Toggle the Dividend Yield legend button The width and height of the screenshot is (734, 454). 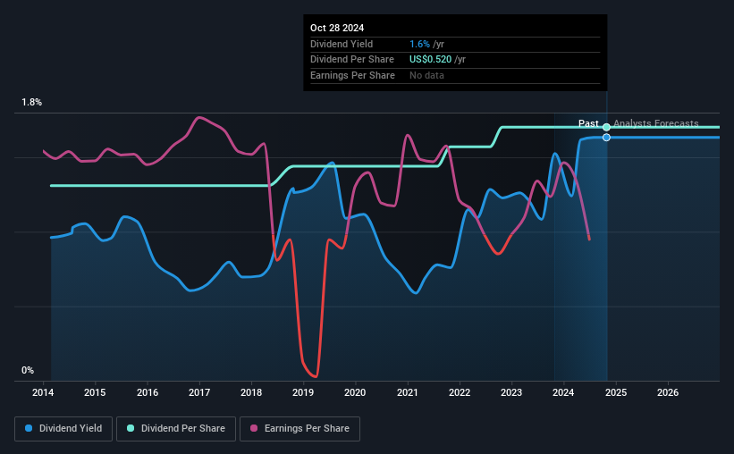[x=63, y=429]
